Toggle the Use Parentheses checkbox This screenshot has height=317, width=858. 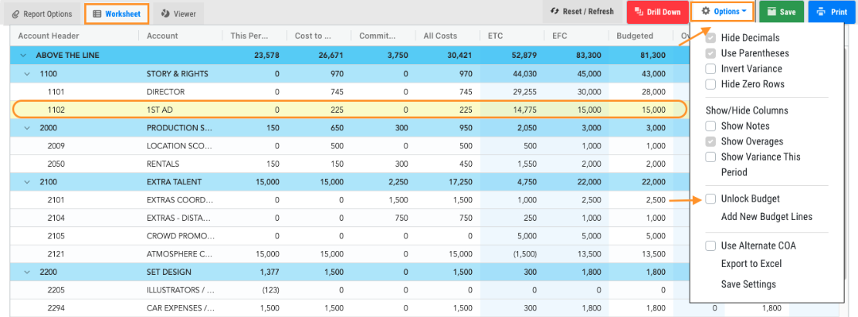[x=711, y=54]
